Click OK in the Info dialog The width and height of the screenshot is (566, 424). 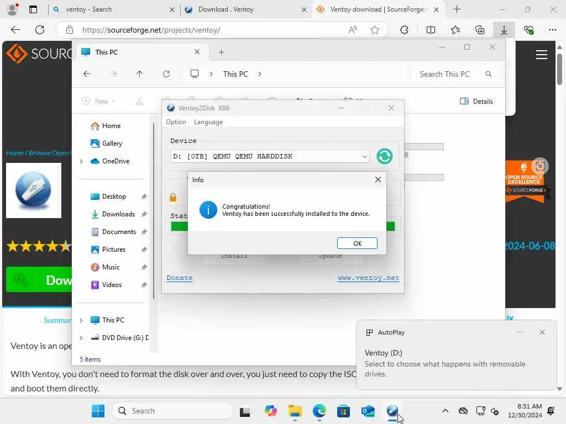(357, 243)
